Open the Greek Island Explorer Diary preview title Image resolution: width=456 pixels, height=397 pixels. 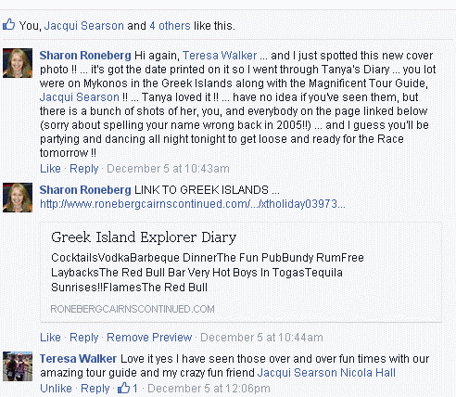pos(144,237)
